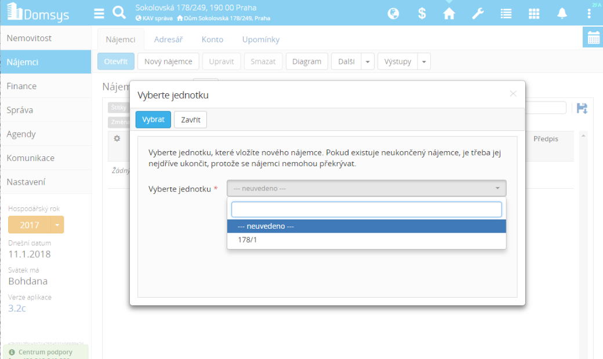Click the version 3.2c link
Viewport: 603px width, 359px height.
tap(17, 308)
